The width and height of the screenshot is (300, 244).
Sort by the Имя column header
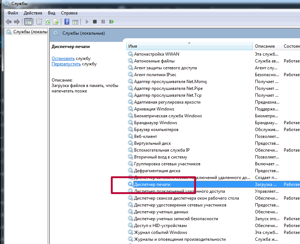click(x=189, y=46)
